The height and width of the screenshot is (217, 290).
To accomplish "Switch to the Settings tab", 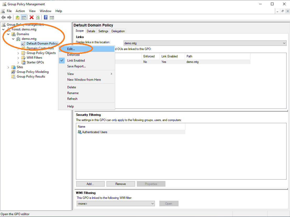I will 103,31.
